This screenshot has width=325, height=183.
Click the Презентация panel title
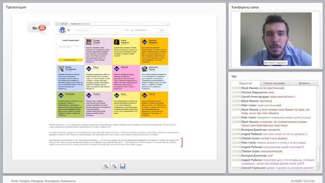[x=16, y=7]
